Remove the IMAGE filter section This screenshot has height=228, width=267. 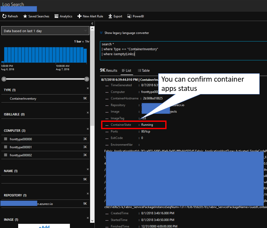[x=88, y=218]
